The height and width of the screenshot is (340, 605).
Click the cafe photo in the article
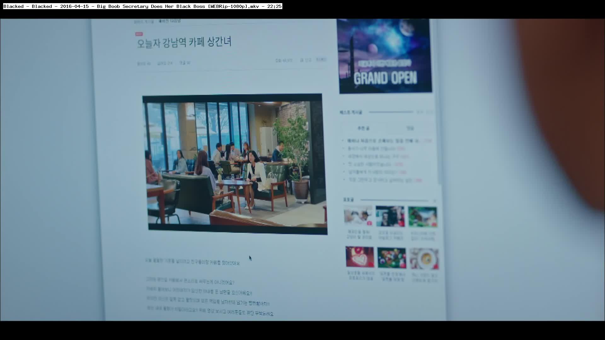(x=235, y=164)
